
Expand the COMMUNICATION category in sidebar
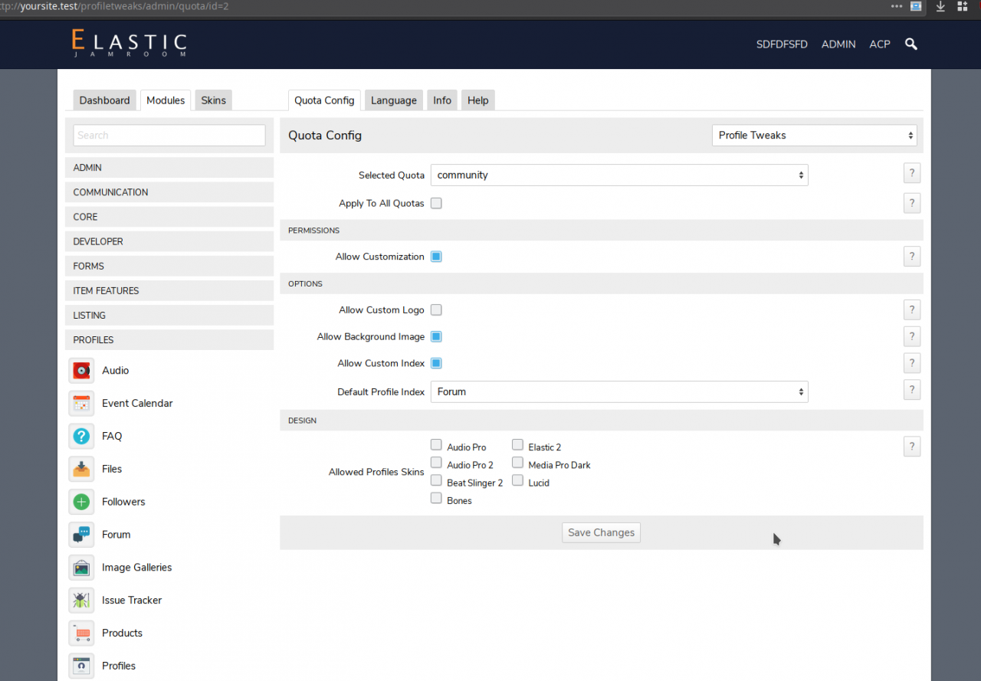coord(169,192)
